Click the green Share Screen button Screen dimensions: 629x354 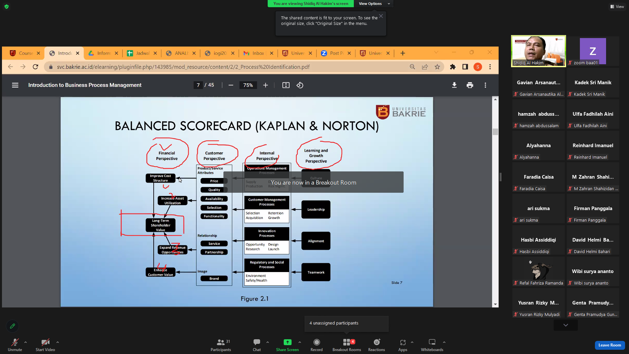(x=287, y=345)
